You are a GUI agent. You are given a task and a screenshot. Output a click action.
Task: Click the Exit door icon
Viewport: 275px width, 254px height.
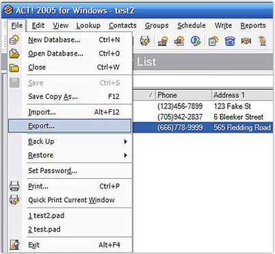click(14, 245)
